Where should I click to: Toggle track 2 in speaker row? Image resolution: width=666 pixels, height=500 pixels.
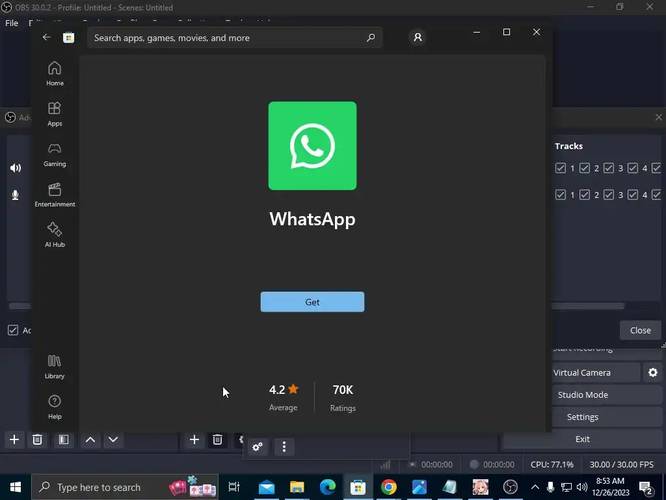(585, 168)
